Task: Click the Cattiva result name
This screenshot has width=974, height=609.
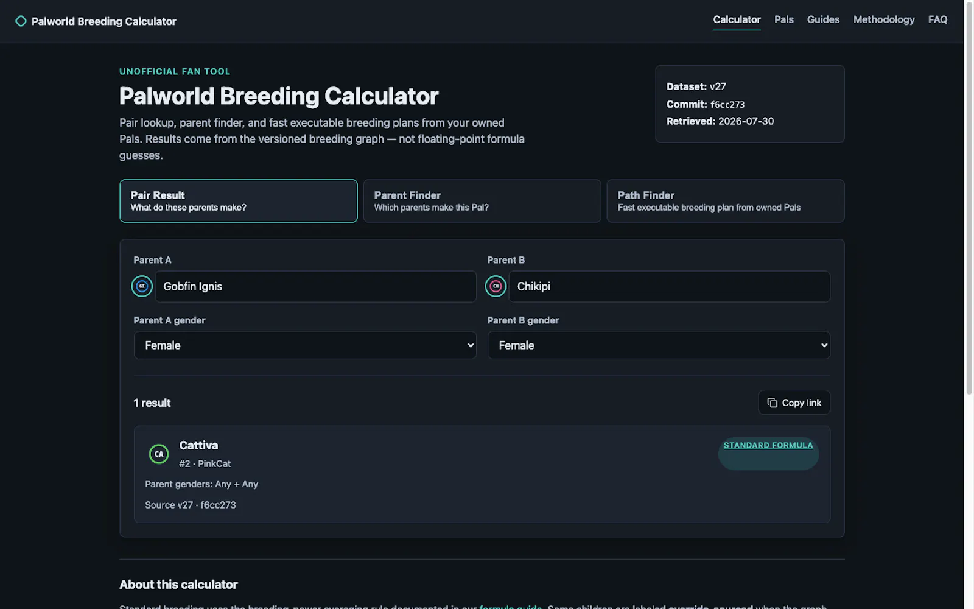Action: click(x=198, y=445)
